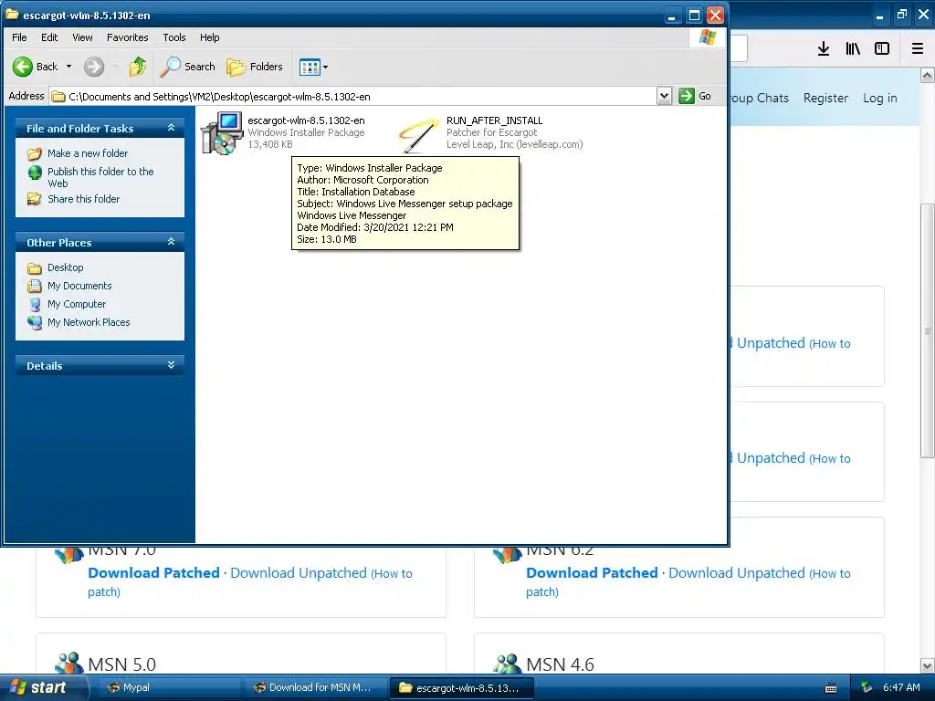Open the browser hamburger menu

(x=918, y=49)
